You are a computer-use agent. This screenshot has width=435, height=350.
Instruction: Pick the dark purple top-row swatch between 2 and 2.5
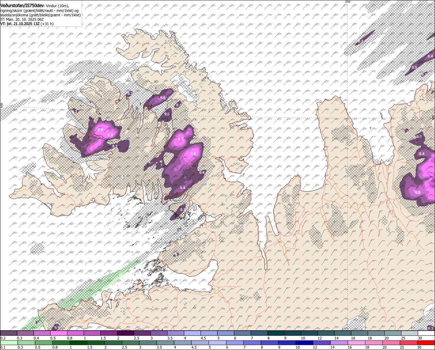tap(125, 333)
